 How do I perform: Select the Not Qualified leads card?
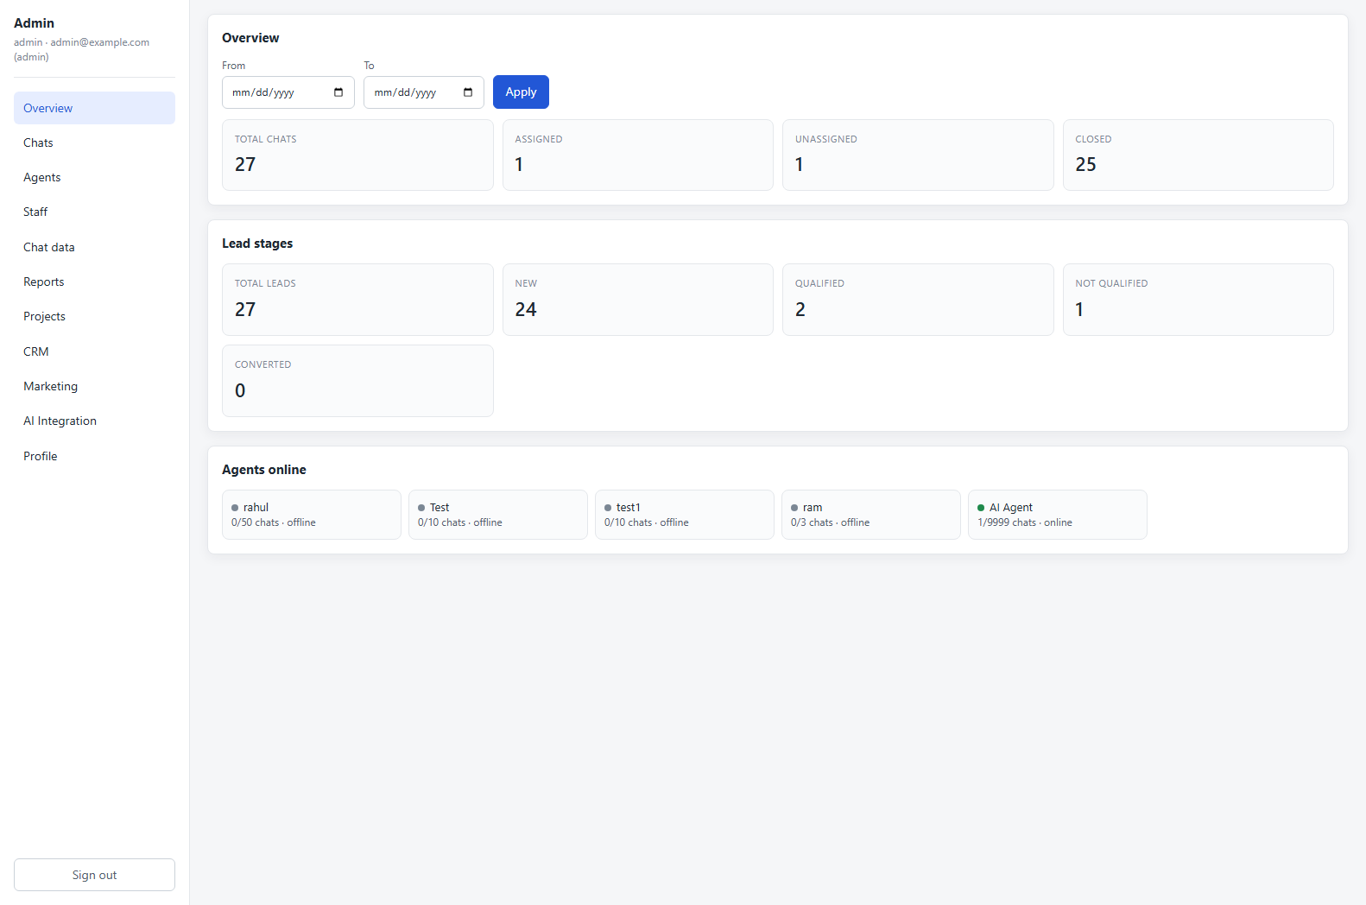point(1198,300)
